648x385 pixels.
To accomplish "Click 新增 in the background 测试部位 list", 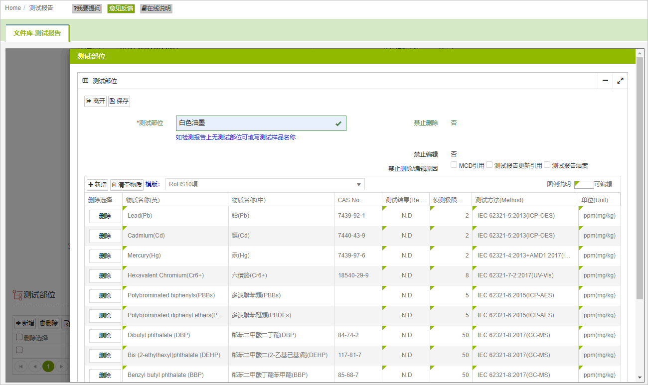I will 24,323.
